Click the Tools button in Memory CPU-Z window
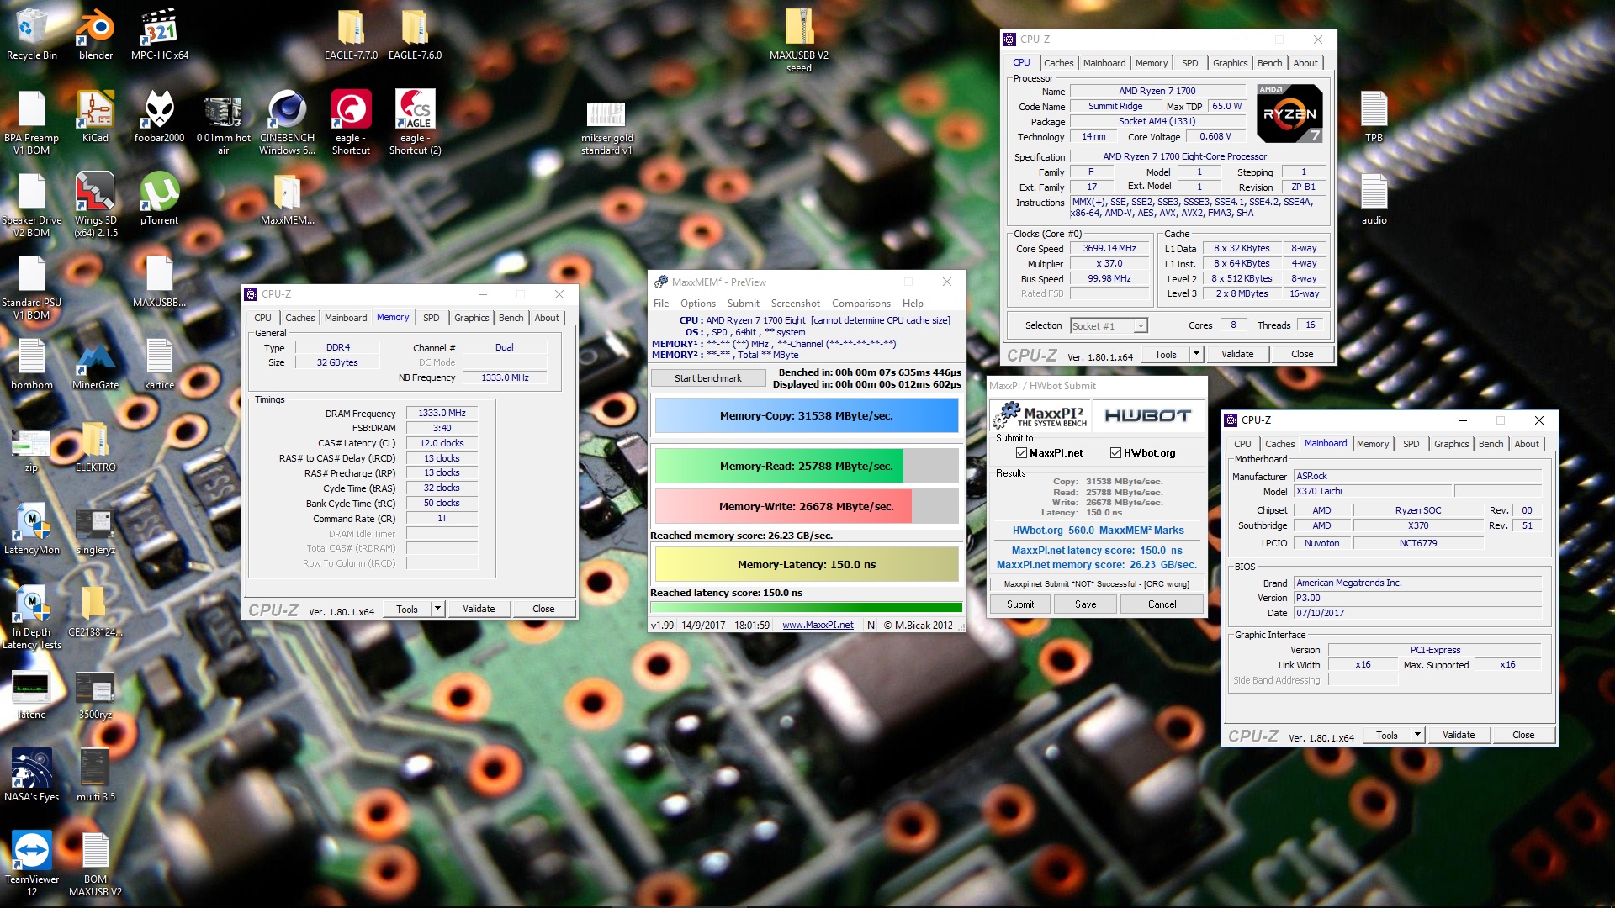This screenshot has width=1615, height=908. [407, 609]
